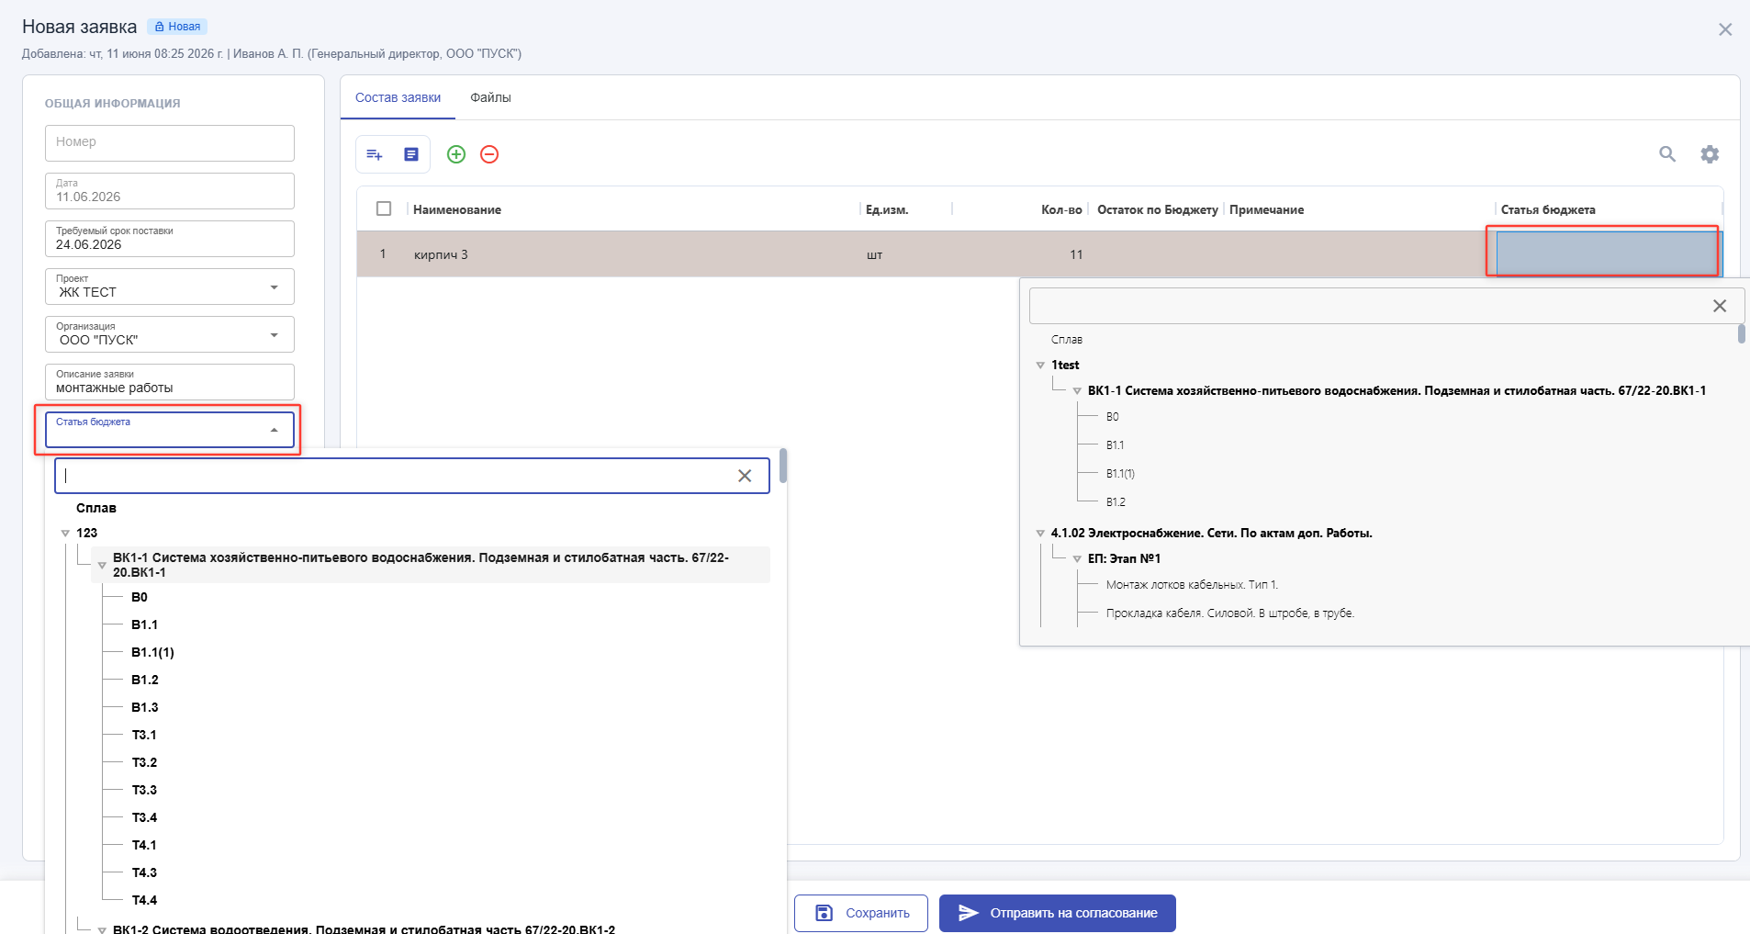
Task: Choose Т3.3 budget item
Action: 144,790
